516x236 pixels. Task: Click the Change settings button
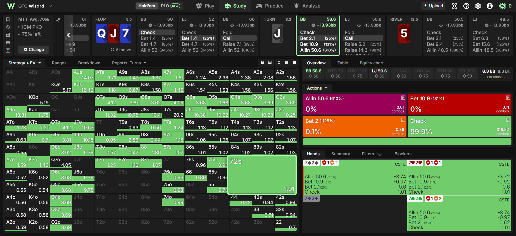[34, 50]
